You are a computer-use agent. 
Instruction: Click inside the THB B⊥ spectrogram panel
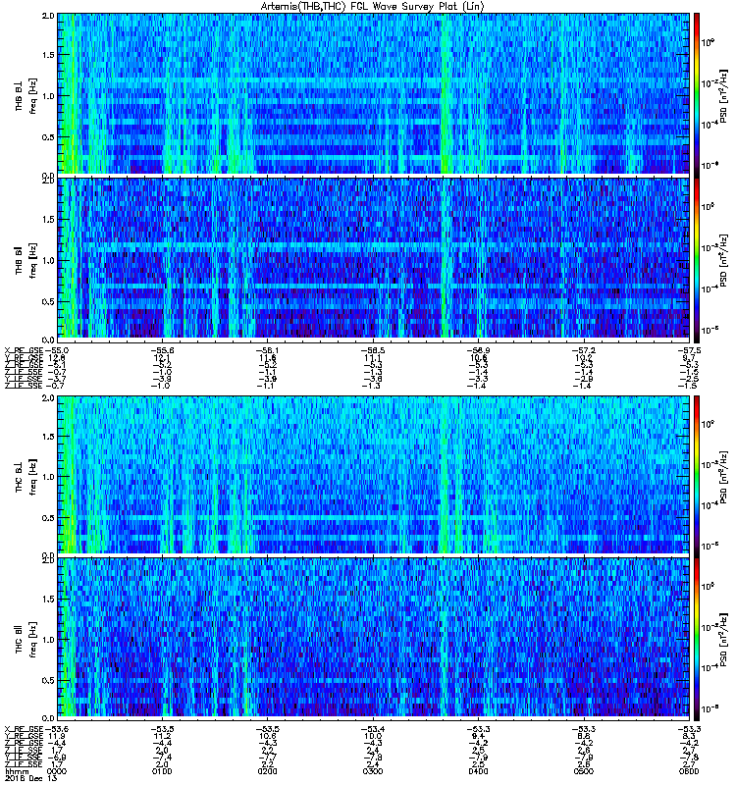pyautogui.click(x=374, y=93)
